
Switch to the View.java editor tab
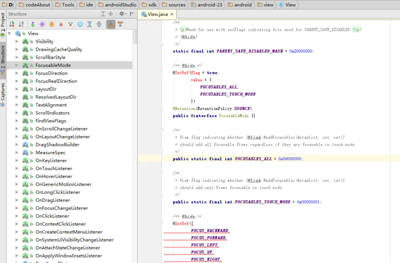(x=157, y=13)
